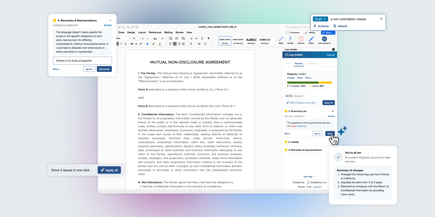Open the Add-ins gallery
Viewport: 435px width, 217px height.
tap(301, 40)
